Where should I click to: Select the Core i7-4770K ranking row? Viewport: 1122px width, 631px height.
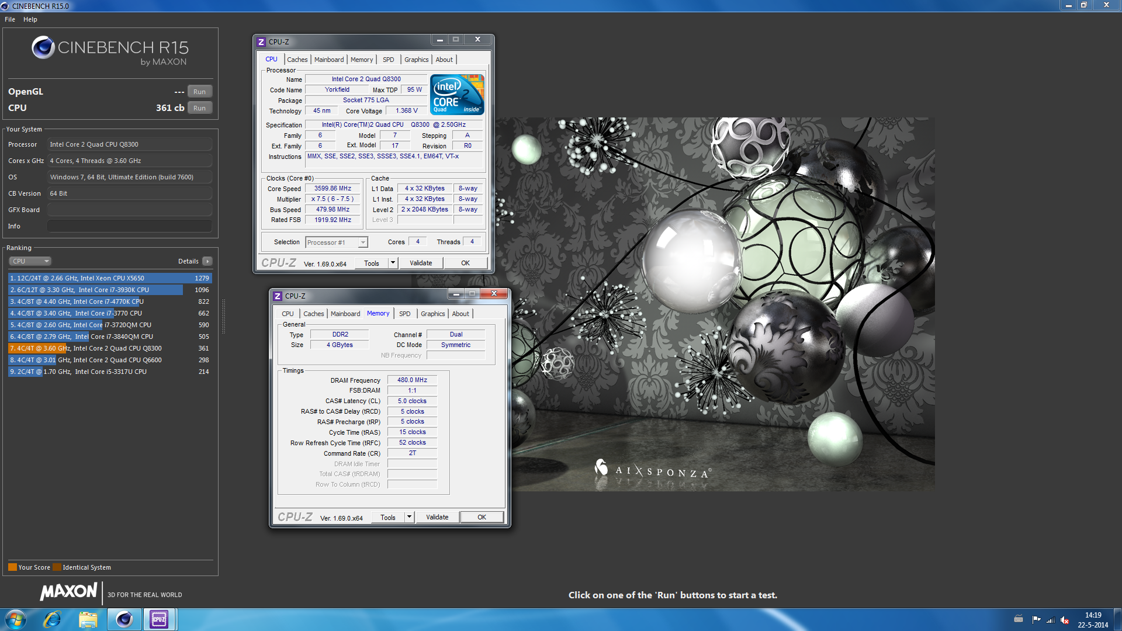click(110, 301)
